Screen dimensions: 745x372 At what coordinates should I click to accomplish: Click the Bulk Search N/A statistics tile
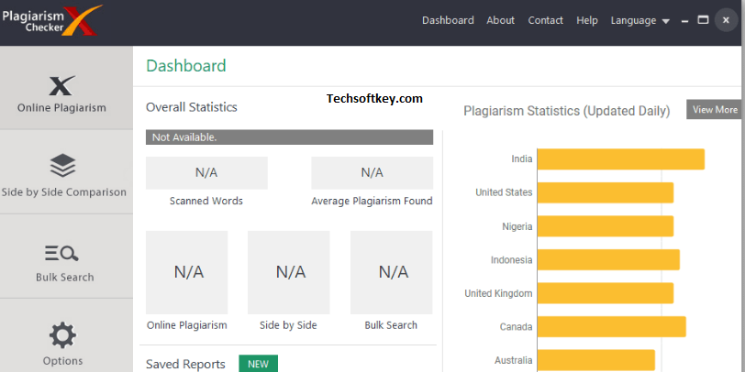pos(392,272)
